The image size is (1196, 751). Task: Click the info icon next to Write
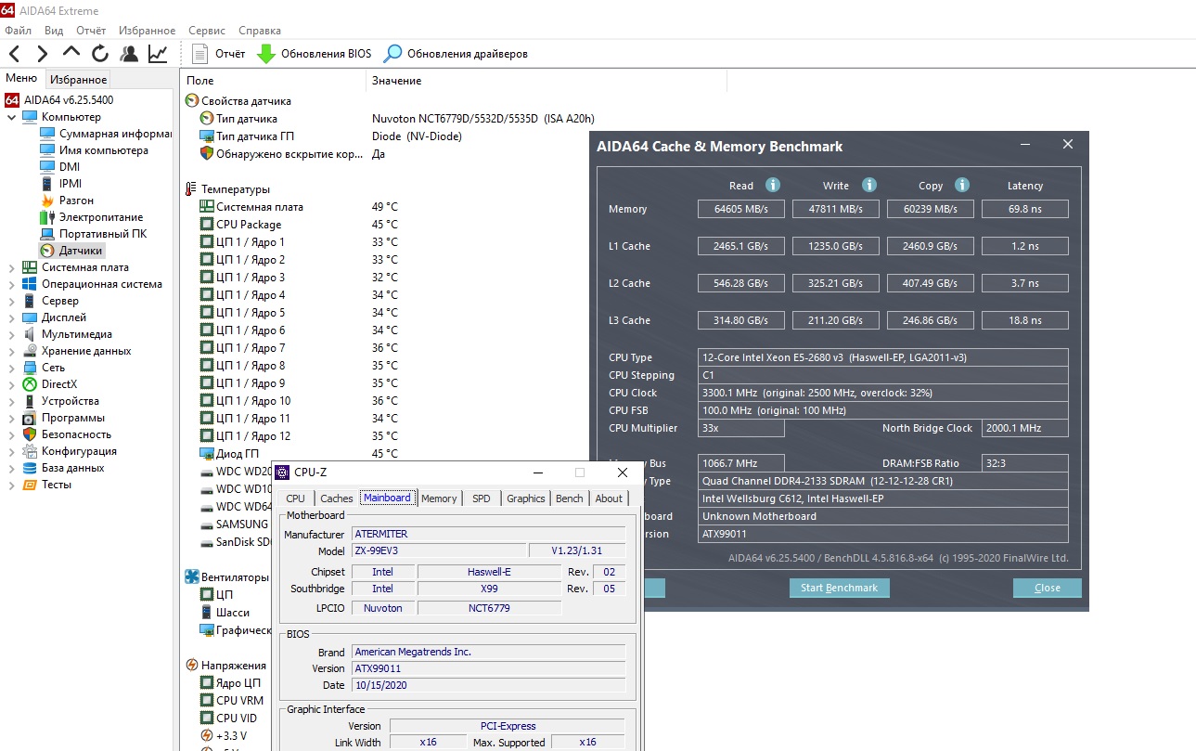(868, 185)
